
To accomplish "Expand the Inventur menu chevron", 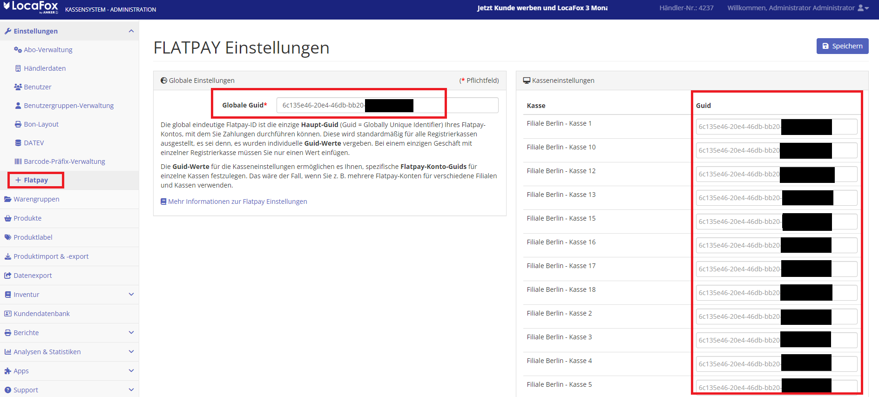I will pos(131,294).
